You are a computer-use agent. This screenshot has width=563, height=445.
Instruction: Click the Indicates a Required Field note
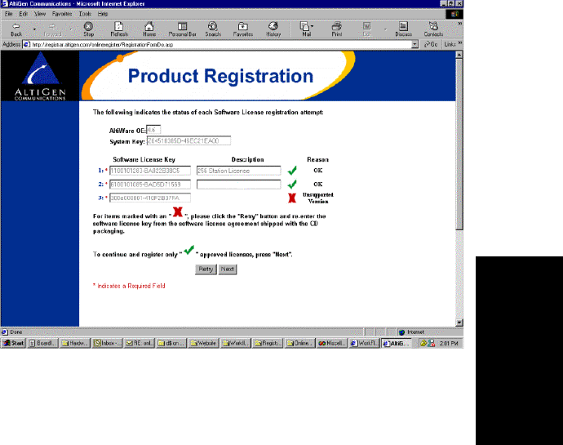(x=129, y=286)
